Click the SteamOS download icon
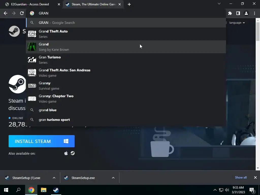 [73, 153]
